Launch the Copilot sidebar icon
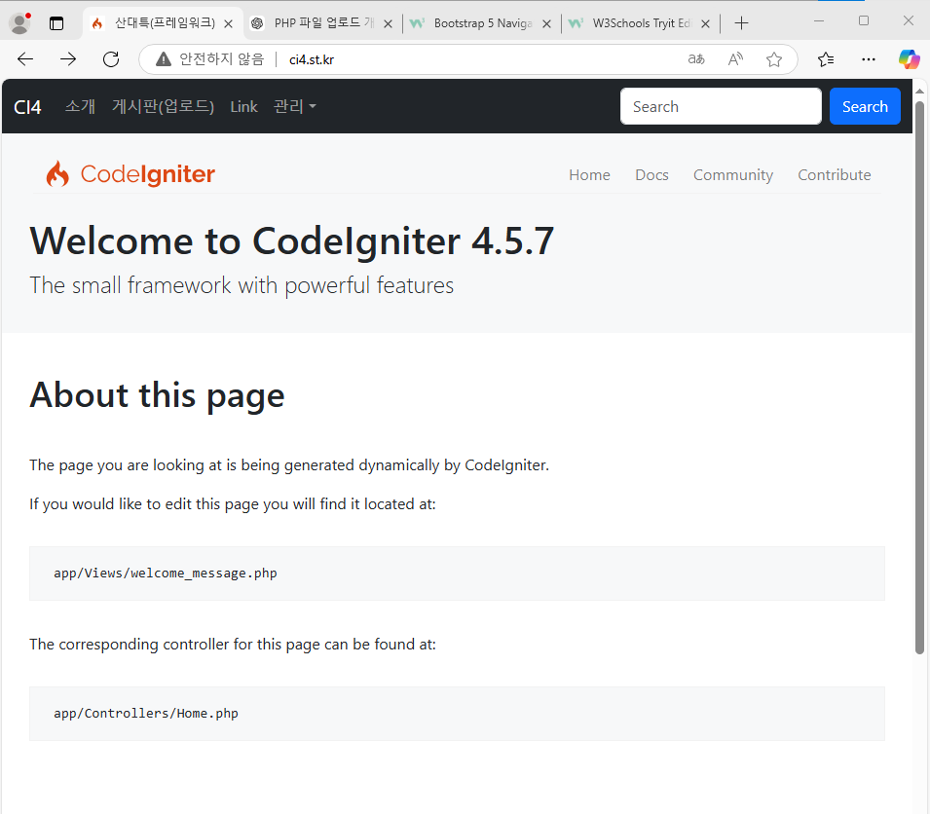This screenshot has width=930, height=814. [909, 59]
